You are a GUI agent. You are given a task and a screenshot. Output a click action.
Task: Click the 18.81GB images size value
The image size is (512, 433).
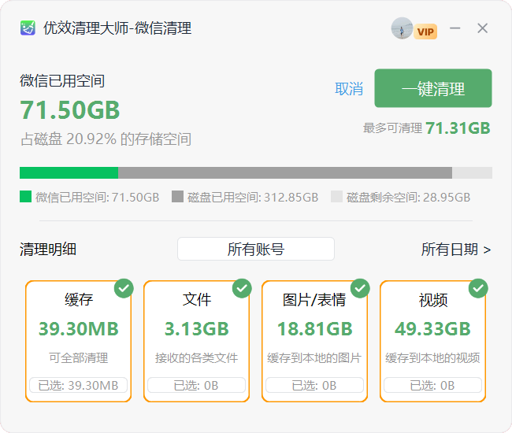(x=315, y=328)
